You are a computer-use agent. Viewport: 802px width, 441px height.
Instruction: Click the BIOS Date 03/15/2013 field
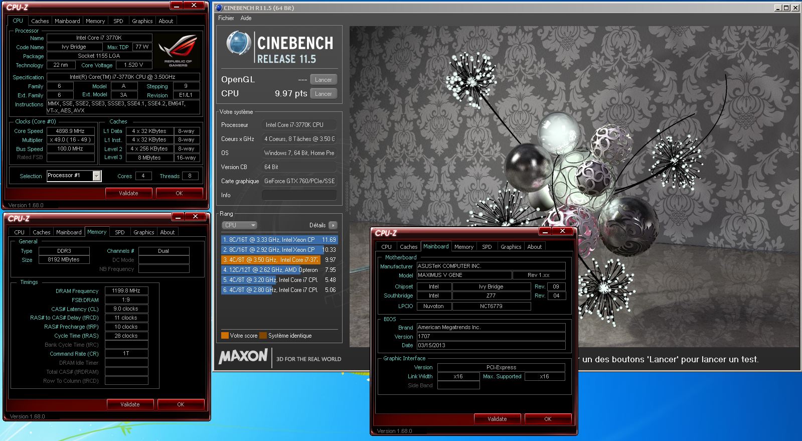[x=491, y=346]
